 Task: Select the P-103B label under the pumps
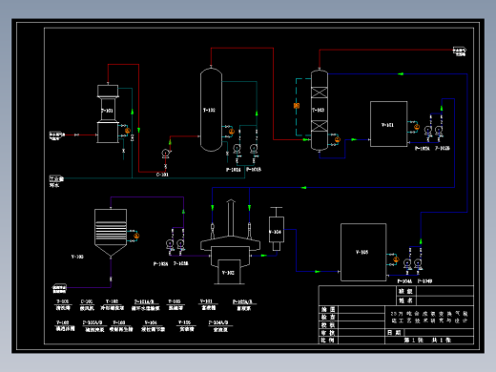pyautogui.click(x=181, y=263)
